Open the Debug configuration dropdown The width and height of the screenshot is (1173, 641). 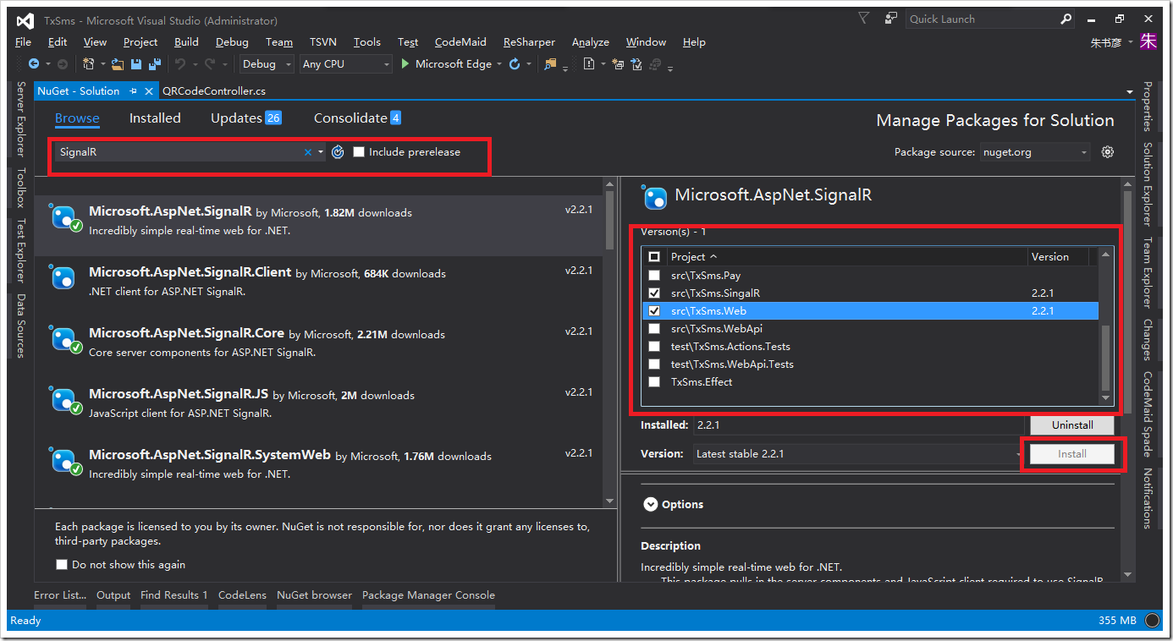coord(266,64)
